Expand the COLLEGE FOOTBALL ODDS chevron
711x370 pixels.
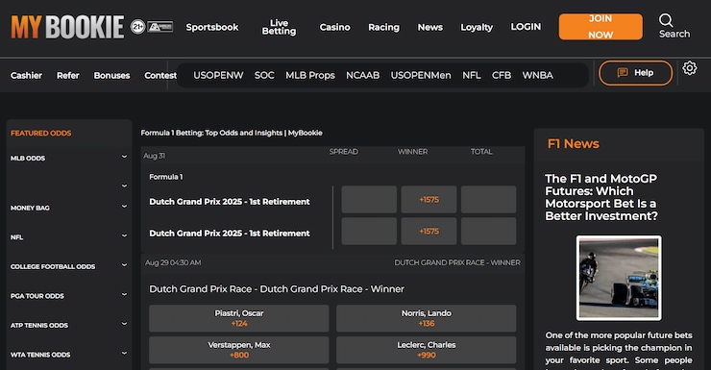tap(124, 265)
